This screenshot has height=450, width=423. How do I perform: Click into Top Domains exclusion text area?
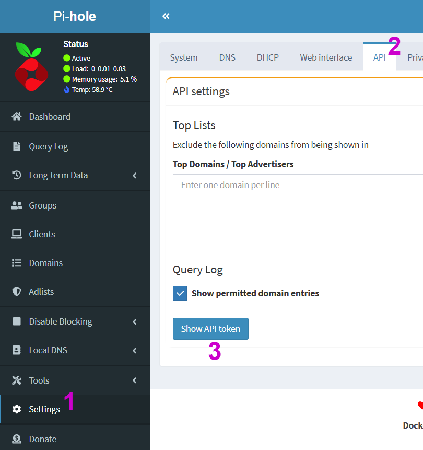pyautogui.click(x=298, y=210)
